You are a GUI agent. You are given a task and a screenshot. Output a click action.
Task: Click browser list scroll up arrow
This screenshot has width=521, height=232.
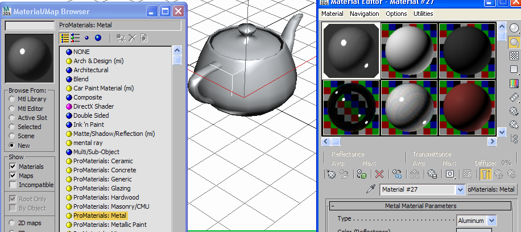pos(177,50)
